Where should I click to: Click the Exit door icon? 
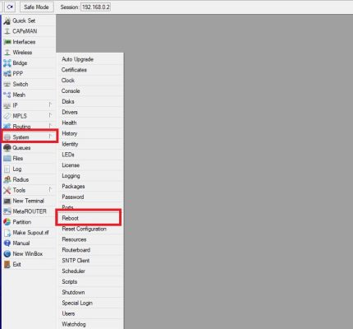[7, 264]
